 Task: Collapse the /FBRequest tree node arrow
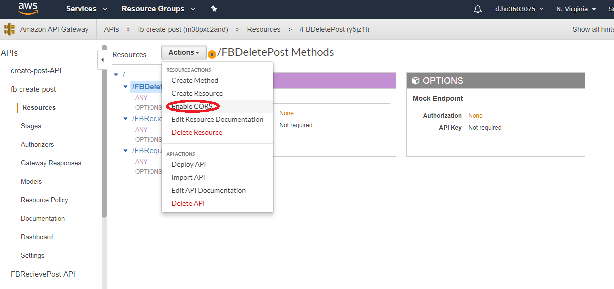(x=126, y=151)
